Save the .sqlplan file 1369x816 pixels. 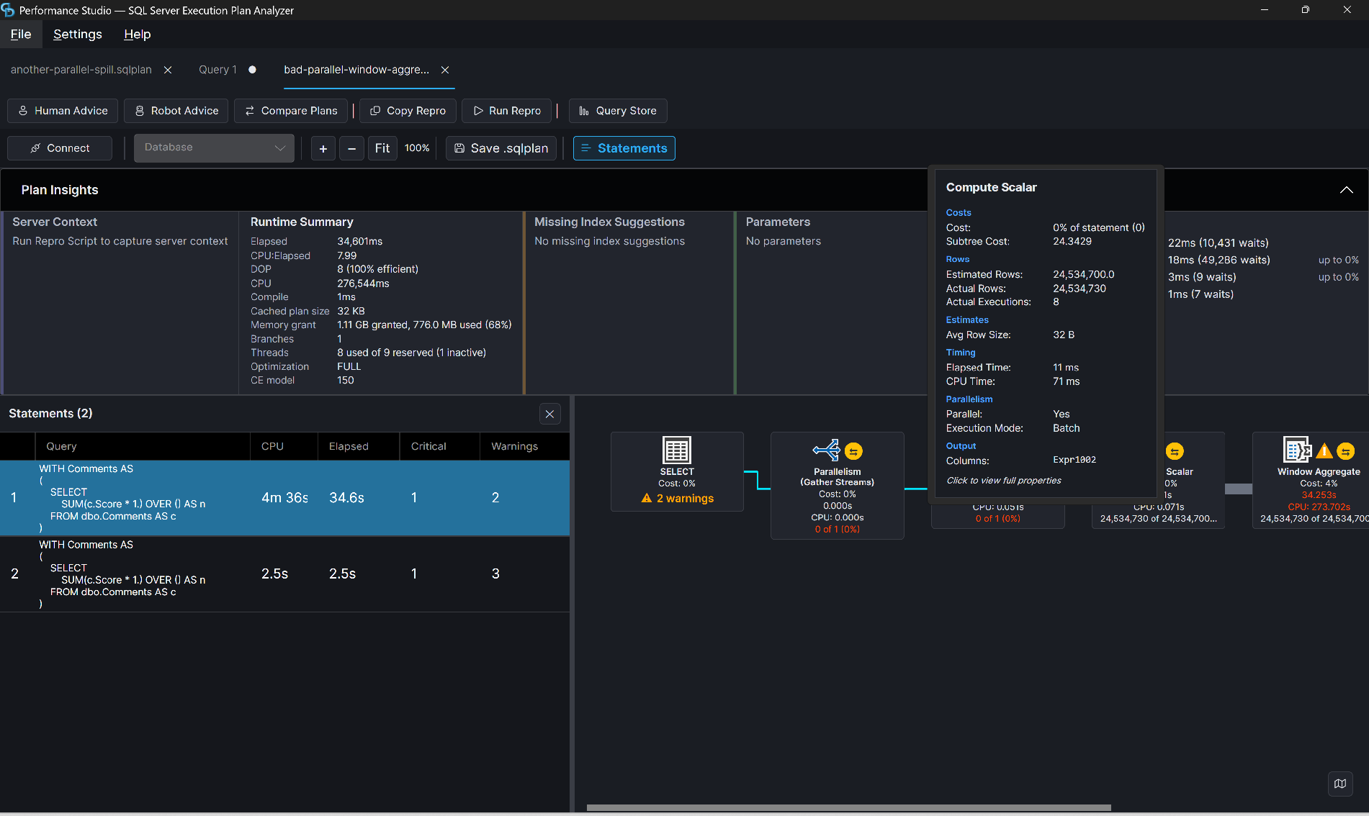click(501, 148)
